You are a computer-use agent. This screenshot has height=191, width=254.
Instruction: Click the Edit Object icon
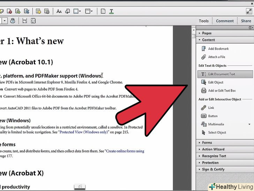203,82
